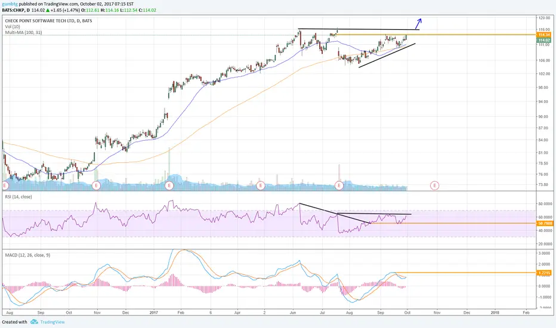The height and width of the screenshot is (328, 556).
Task: Click the future earnings E marker near November 2017
Action: point(435,185)
